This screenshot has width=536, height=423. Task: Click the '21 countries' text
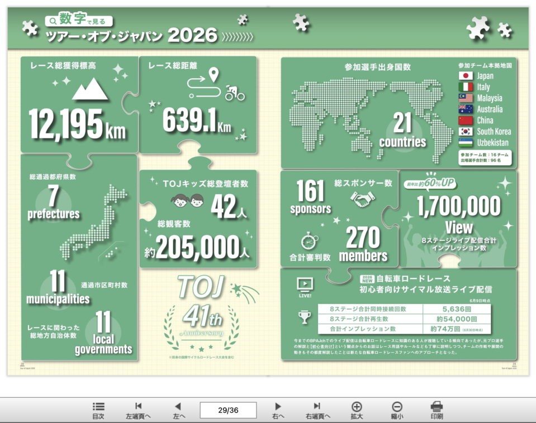coord(402,131)
